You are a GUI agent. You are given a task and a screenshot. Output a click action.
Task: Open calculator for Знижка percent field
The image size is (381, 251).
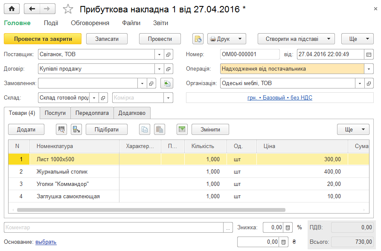click(288, 228)
